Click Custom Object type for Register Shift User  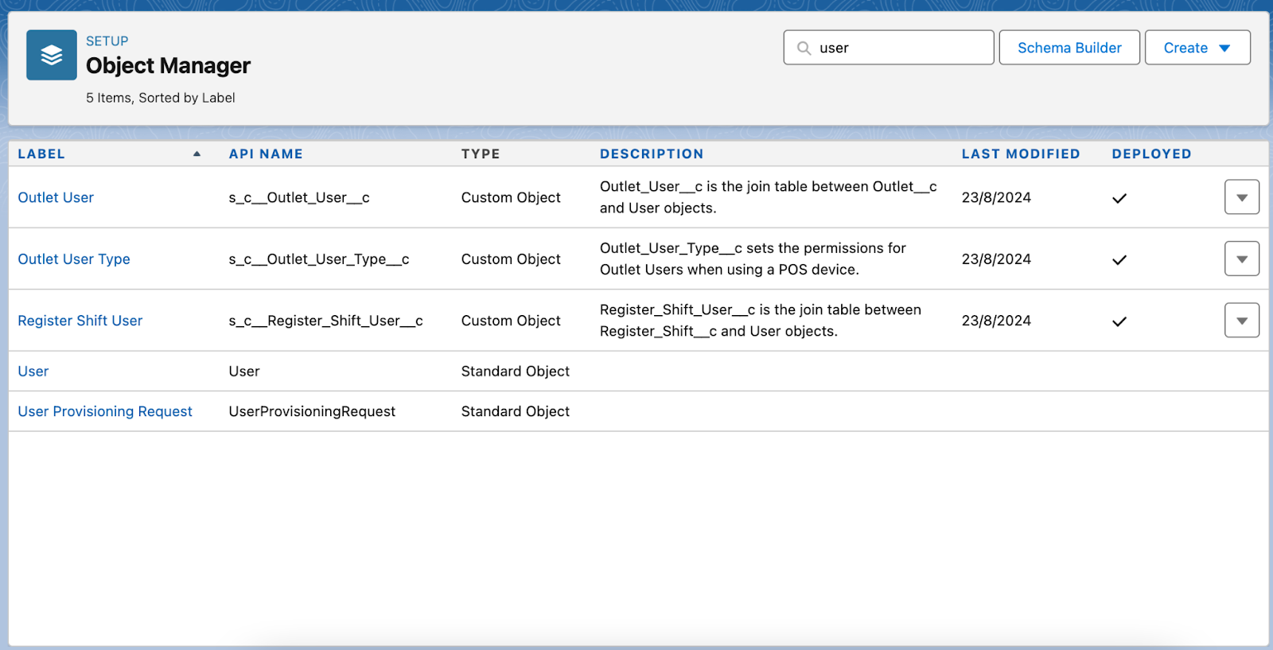[511, 321]
